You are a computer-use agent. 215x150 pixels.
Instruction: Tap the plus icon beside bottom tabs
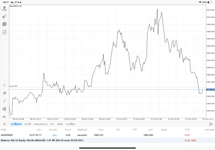point(4,124)
